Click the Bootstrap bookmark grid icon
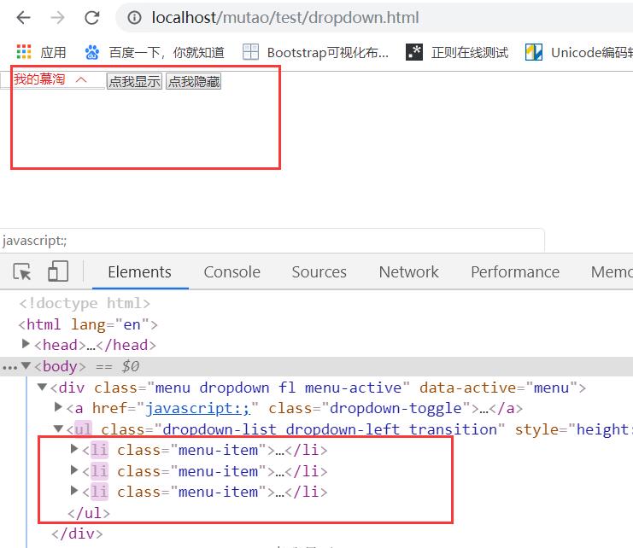The width and height of the screenshot is (633, 548). point(250,52)
